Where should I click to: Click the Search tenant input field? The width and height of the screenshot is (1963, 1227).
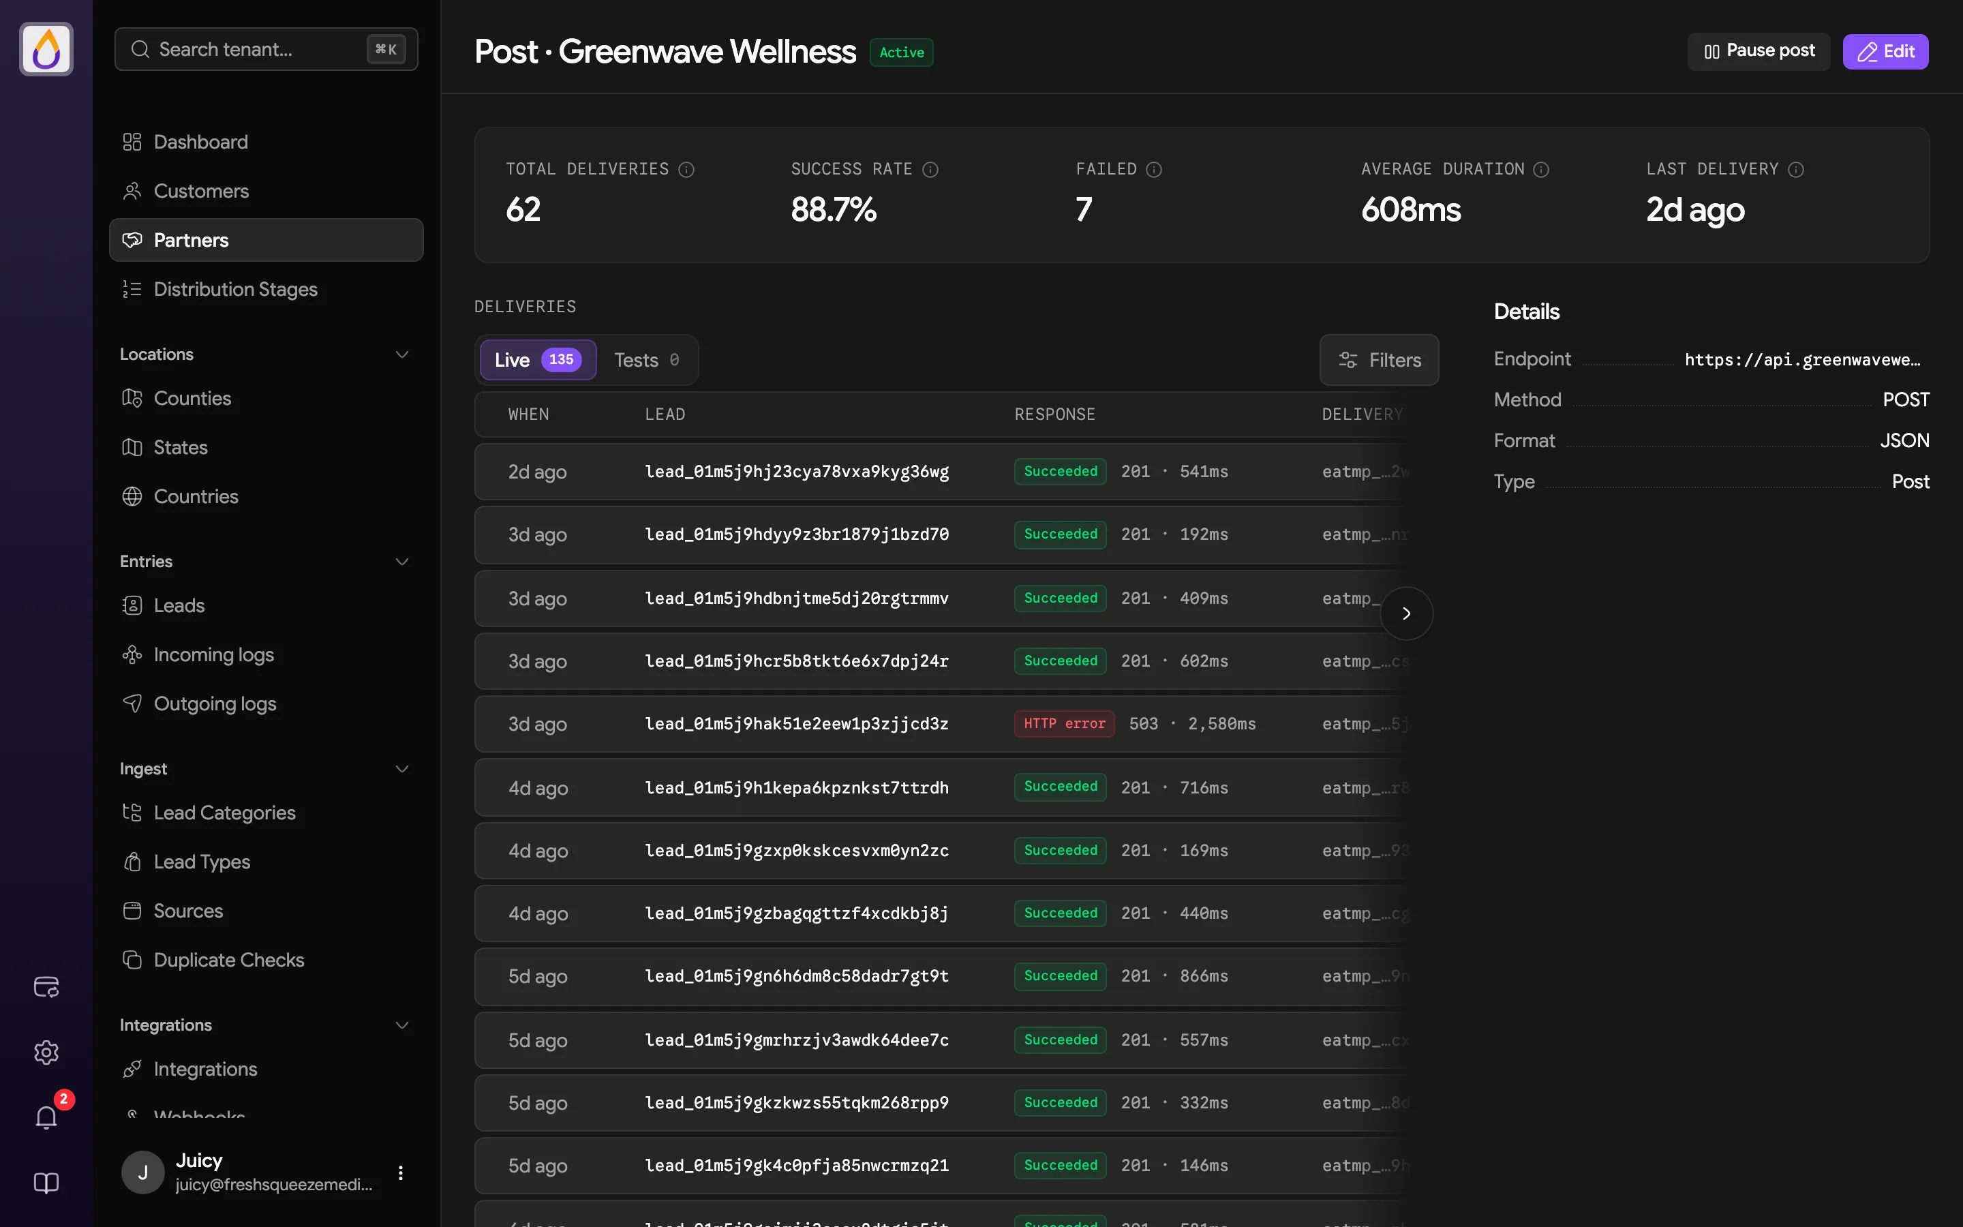pyautogui.click(x=266, y=48)
